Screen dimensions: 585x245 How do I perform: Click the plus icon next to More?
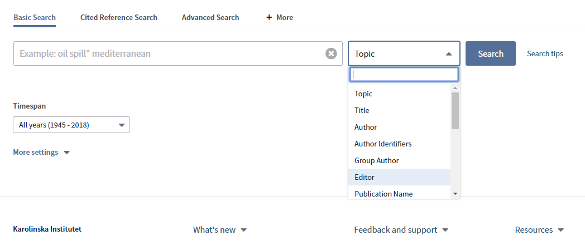[x=269, y=17]
